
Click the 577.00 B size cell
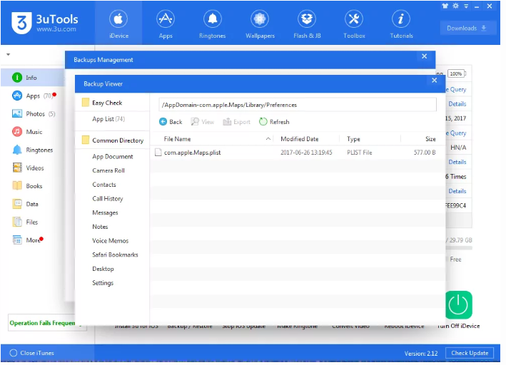point(425,153)
